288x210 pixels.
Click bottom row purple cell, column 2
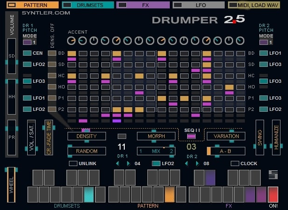(x=83, y=121)
